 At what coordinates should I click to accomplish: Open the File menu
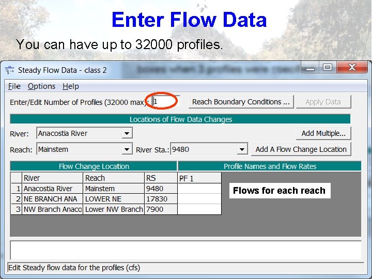(14, 86)
